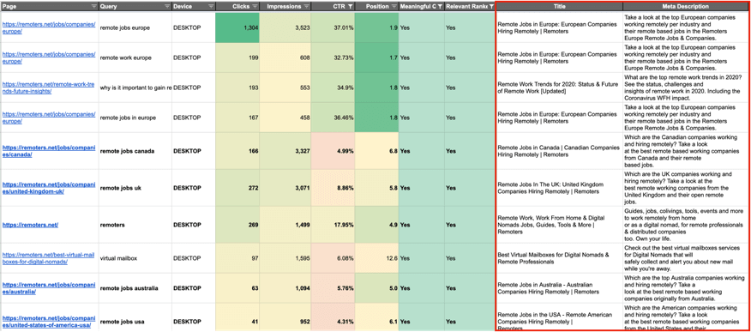This screenshot has height=332, width=751.
Task: Open the Position column filter icon
Action: click(394, 7)
